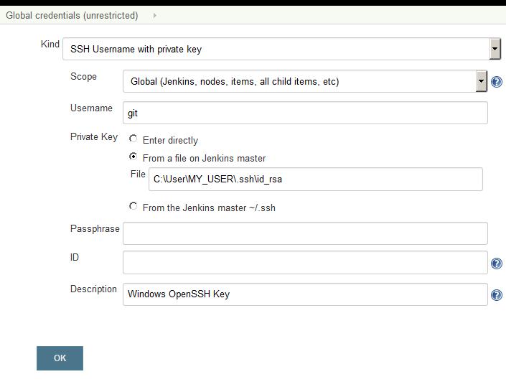Click the OK button
Viewport: 506px width, 382px height.
click(x=60, y=358)
